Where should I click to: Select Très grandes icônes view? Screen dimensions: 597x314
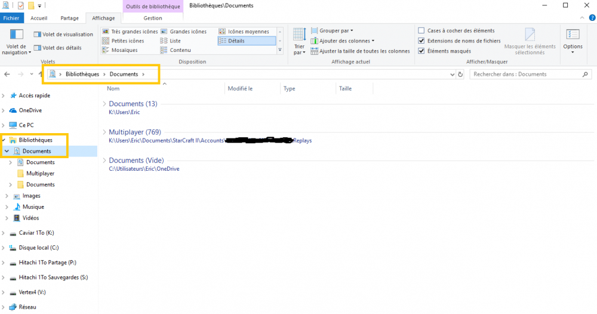[130, 32]
